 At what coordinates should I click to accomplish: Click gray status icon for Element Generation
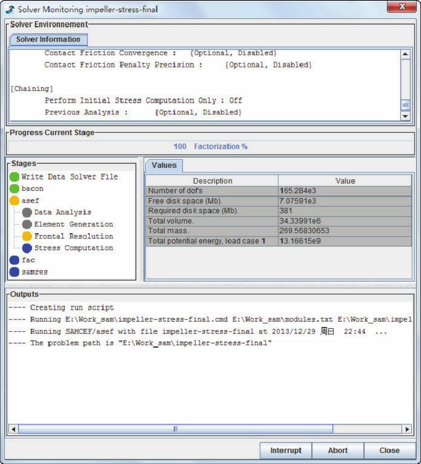click(x=27, y=224)
